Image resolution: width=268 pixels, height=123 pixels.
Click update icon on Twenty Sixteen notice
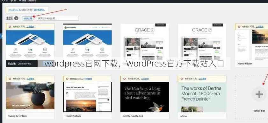[x=67, y=79]
